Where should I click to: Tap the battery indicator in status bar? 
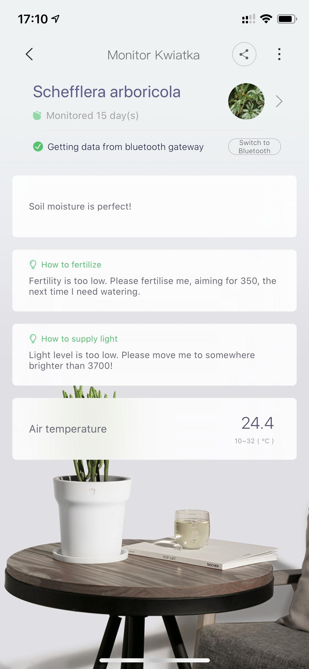286,19
